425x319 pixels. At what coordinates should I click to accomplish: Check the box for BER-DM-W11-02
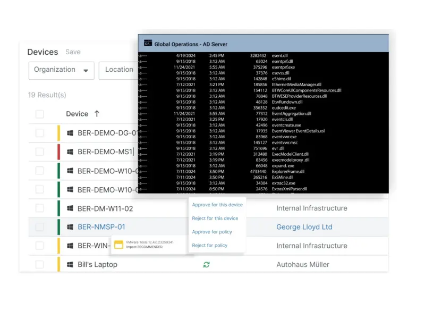[40, 208]
